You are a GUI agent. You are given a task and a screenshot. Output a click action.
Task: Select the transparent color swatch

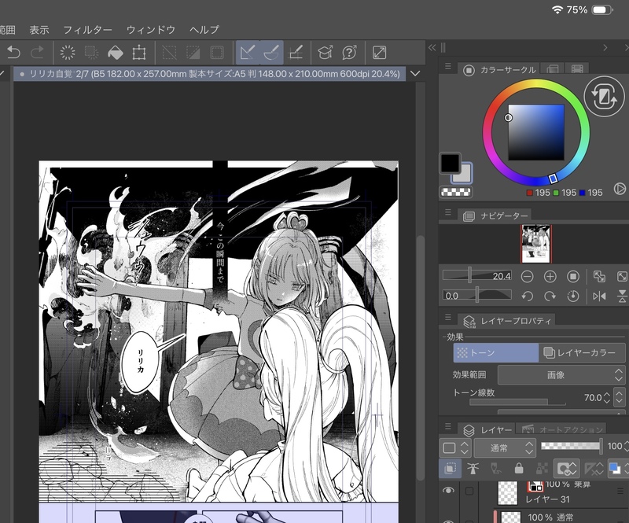pos(456,192)
